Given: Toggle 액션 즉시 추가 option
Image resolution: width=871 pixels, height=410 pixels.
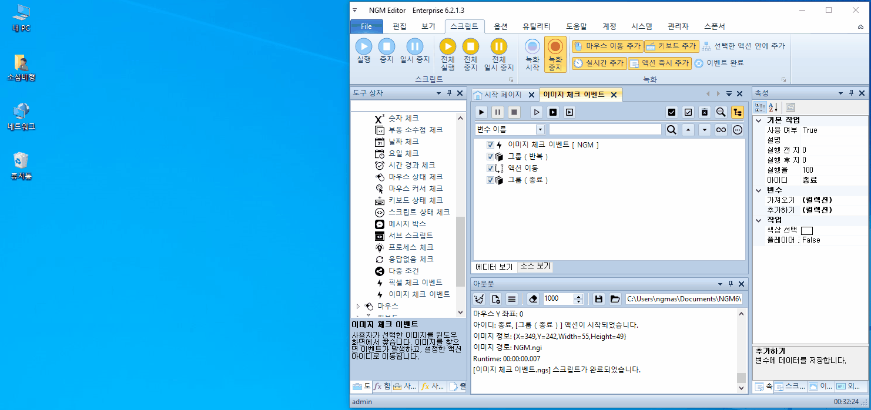Looking at the screenshot, I should (x=659, y=63).
